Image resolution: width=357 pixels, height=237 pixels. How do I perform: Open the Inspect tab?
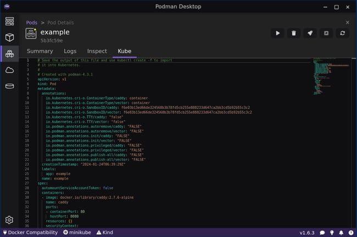point(97,51)
